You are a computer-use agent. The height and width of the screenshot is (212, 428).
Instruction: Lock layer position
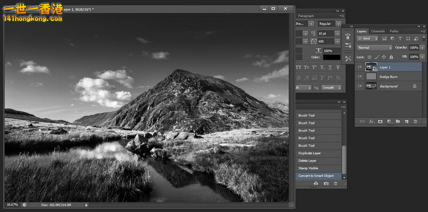point(384,57)
